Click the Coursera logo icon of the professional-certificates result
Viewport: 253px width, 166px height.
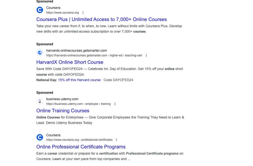point(40,137)
